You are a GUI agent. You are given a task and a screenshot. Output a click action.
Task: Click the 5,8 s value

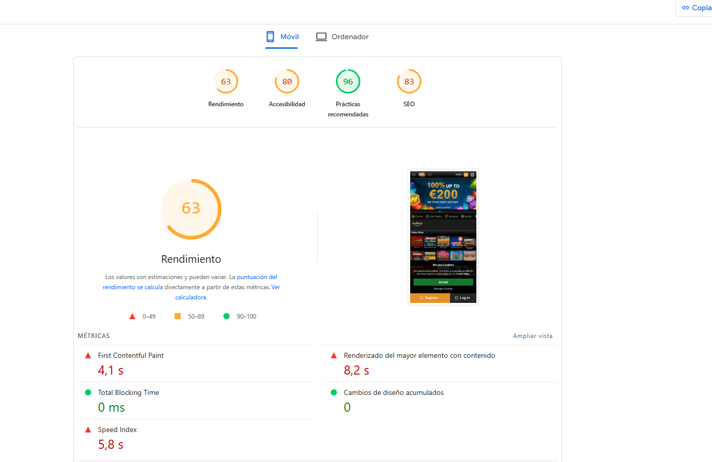tap(110, 445)
